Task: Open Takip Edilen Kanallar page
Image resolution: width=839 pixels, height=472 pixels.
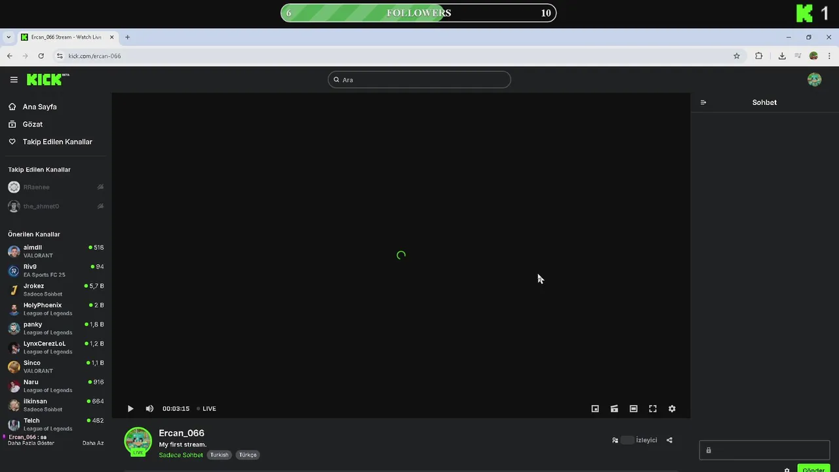Action: pyautogui.click(x=56, y=142)
